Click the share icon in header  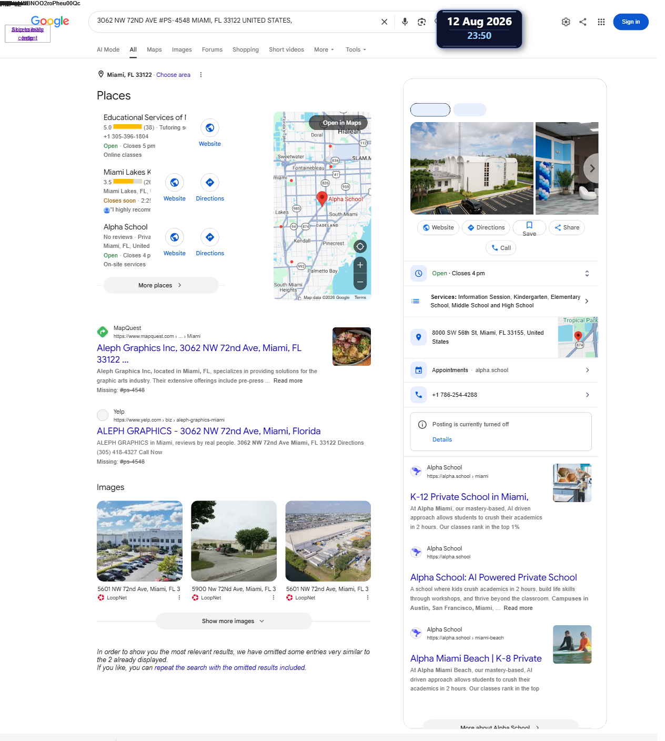point(583,22)
